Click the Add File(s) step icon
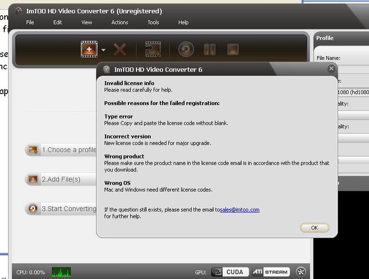The width and height of the screenshot is (369, 279). 33,179
